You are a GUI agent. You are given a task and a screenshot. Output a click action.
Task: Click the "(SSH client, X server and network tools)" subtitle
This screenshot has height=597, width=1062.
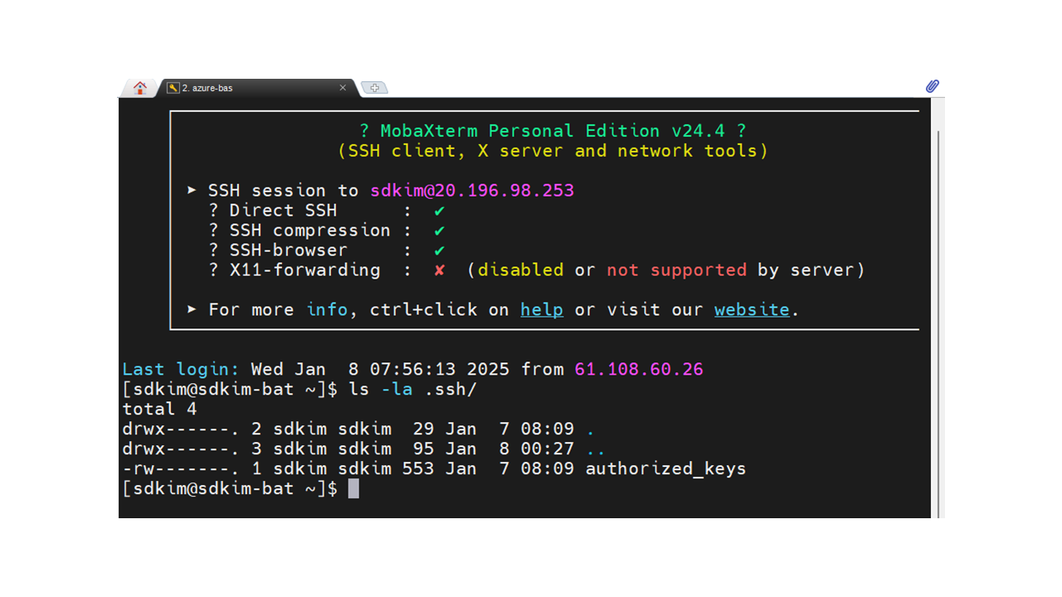(553, 151)
